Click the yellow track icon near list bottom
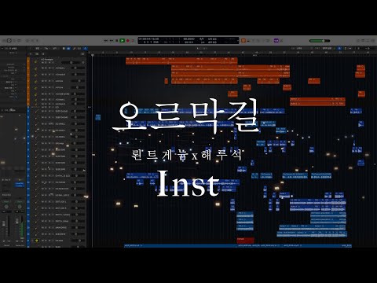 (37, 241)
